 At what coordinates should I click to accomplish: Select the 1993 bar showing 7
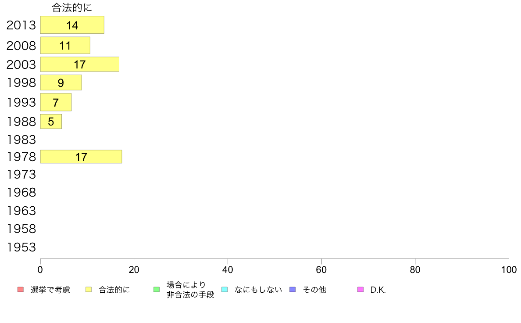[56, 102]
